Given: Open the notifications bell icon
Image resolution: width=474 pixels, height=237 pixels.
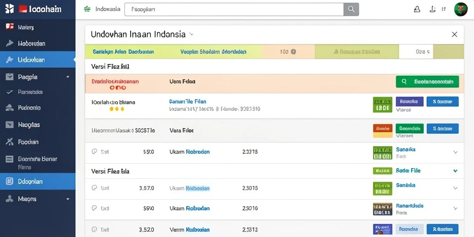Looking at the screenshot, I should 417,9.
